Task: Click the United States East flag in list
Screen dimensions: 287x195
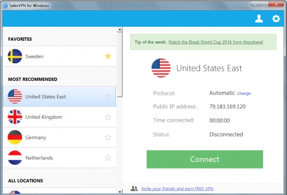Action: 15,96
